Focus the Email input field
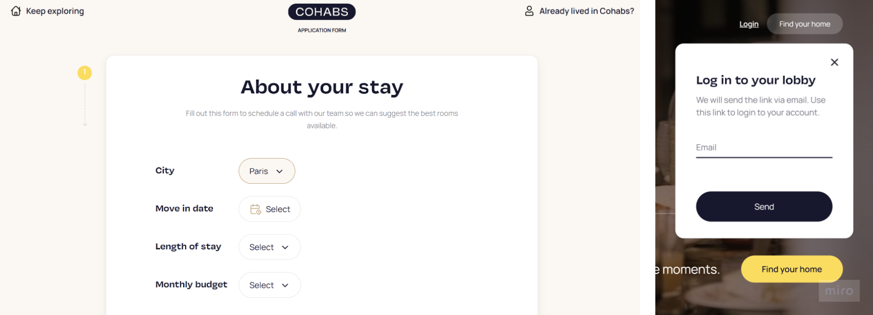This screenshot has width=873, height=315. coord(764,148)
